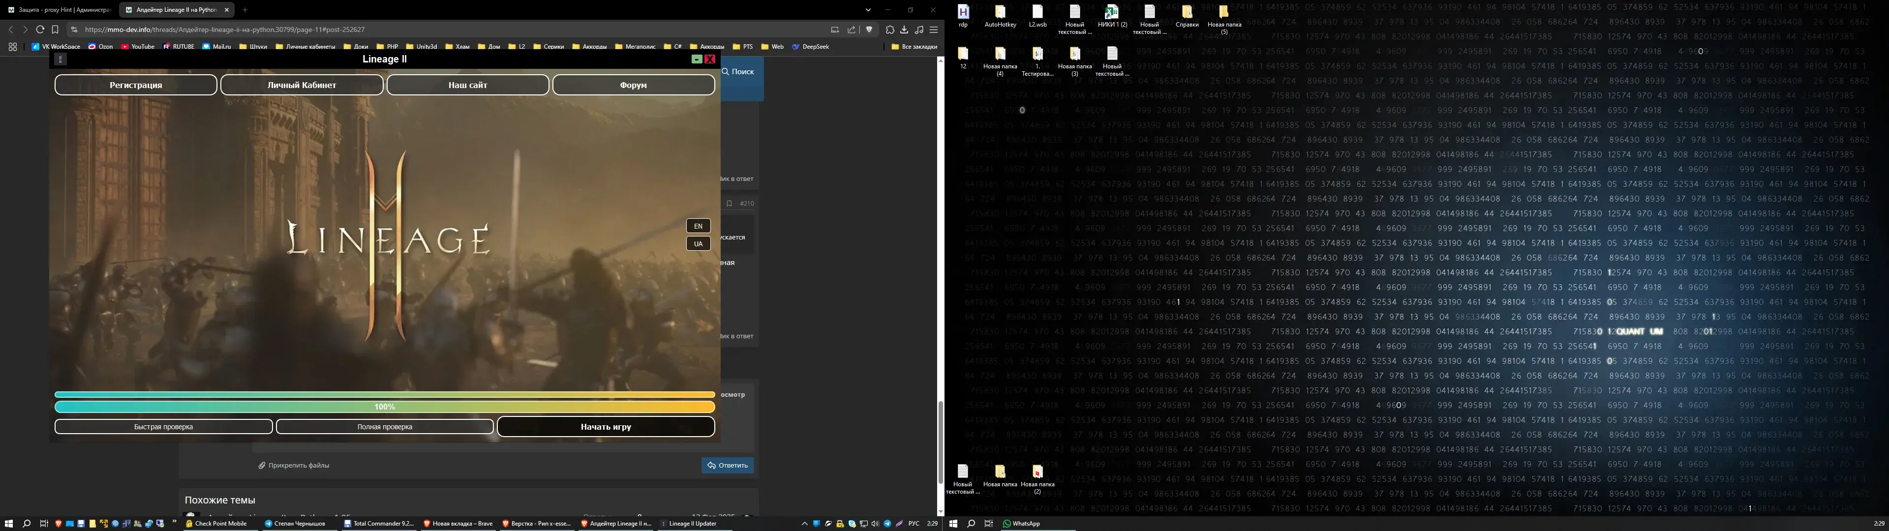Viewport: 1889px width, 531px height.
Task: Go forward in the Brave browser
Action: (25, 30)
